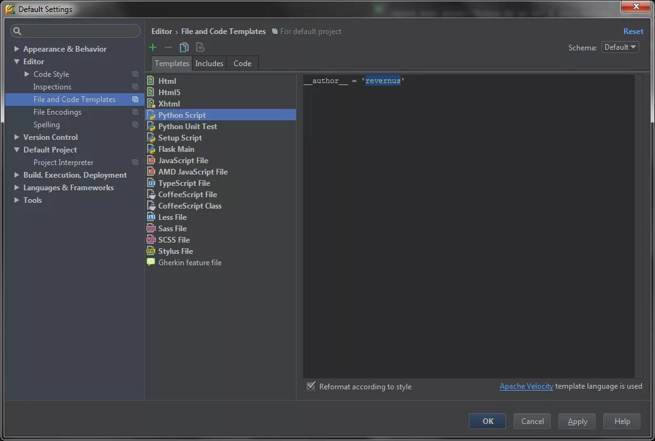Expand Build, Execution, Deployment section

tap(16, 175)
